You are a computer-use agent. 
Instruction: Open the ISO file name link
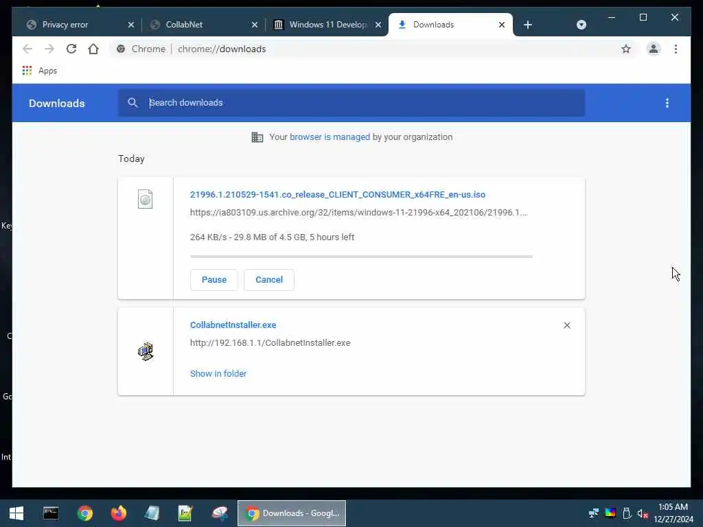[x=338, y=194]
